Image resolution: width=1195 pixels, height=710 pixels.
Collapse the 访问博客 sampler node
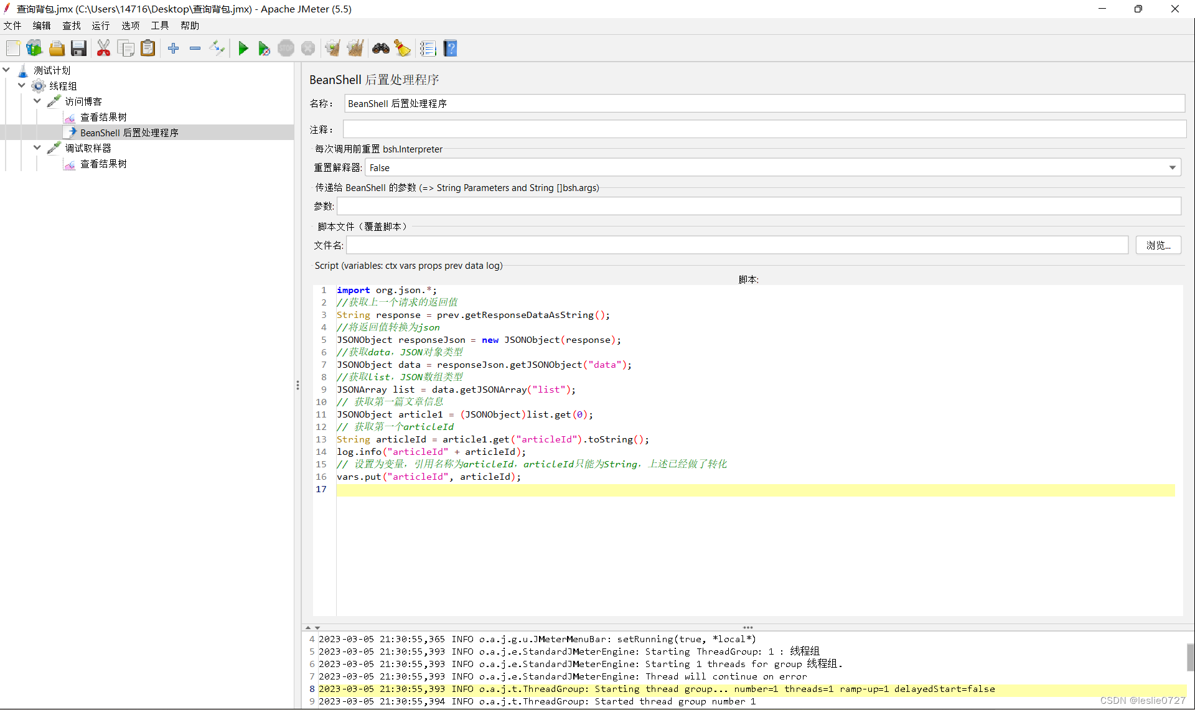[x=37, y=101]
